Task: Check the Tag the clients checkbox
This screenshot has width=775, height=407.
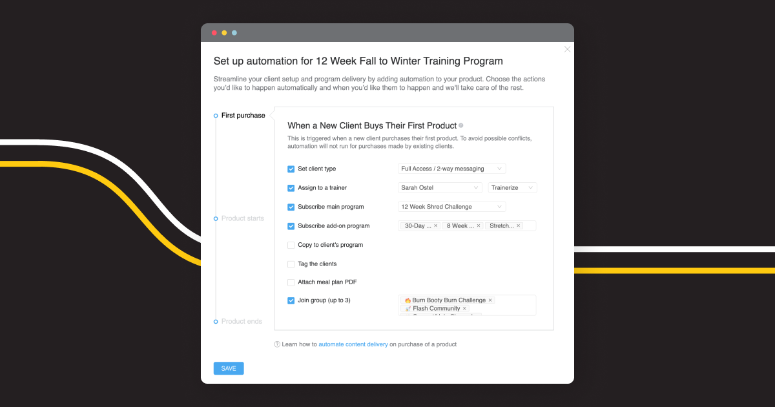Action: [291, 264]
